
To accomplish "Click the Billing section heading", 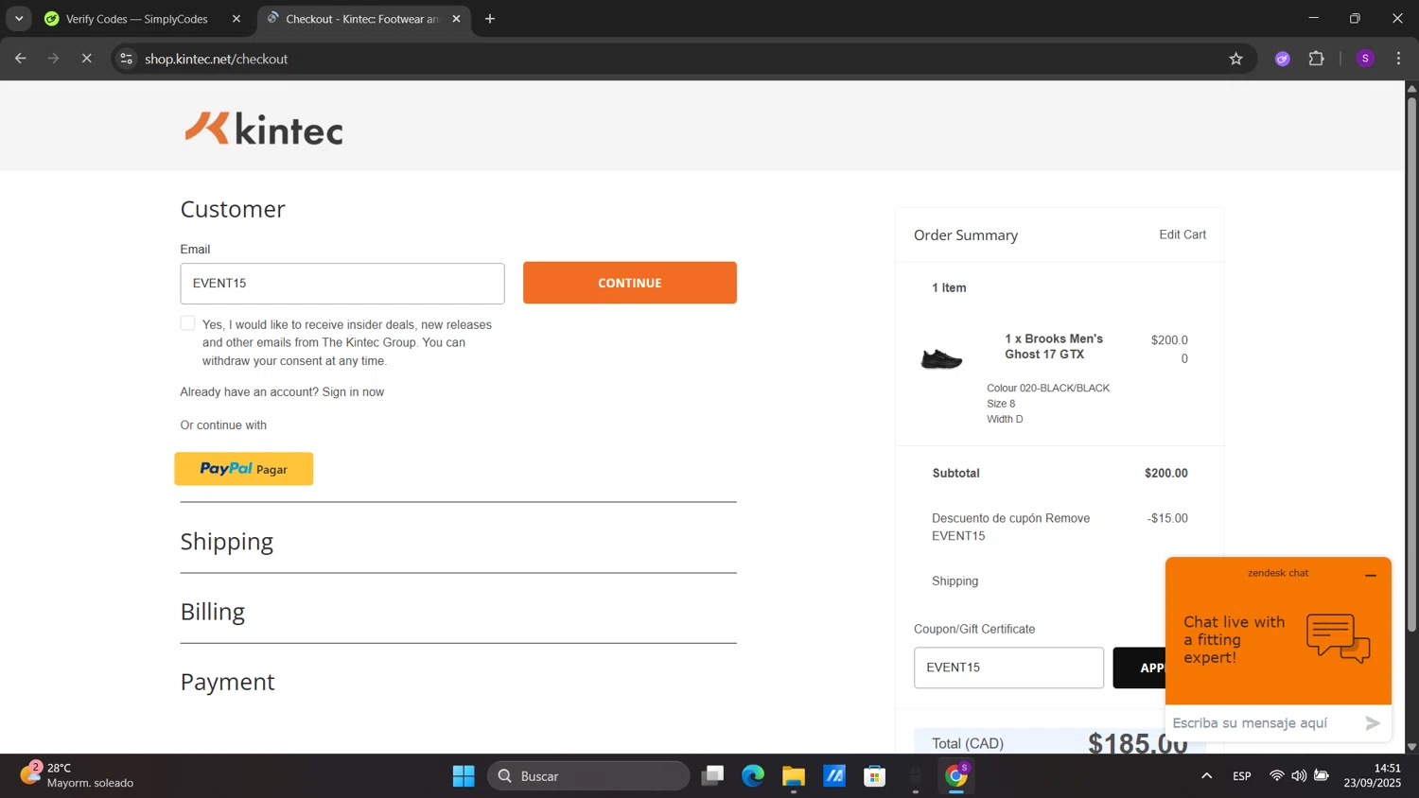I will coord(213,612).
